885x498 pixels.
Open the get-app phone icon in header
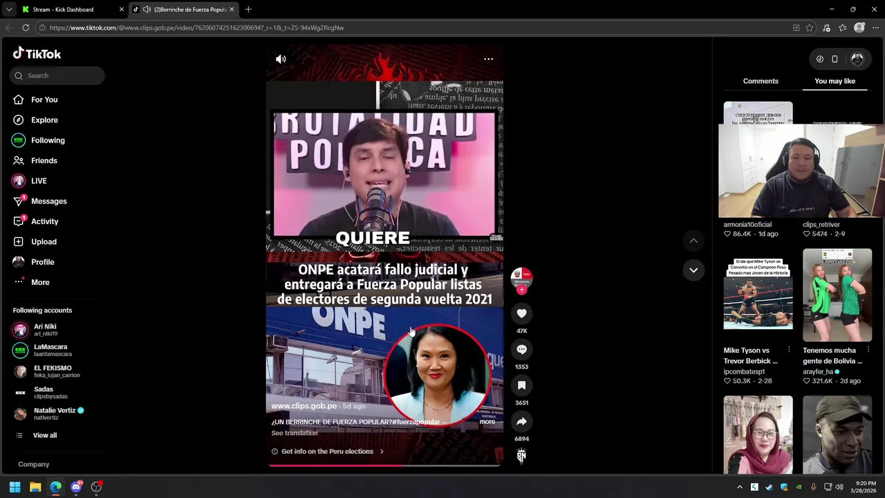click(835, 59)
